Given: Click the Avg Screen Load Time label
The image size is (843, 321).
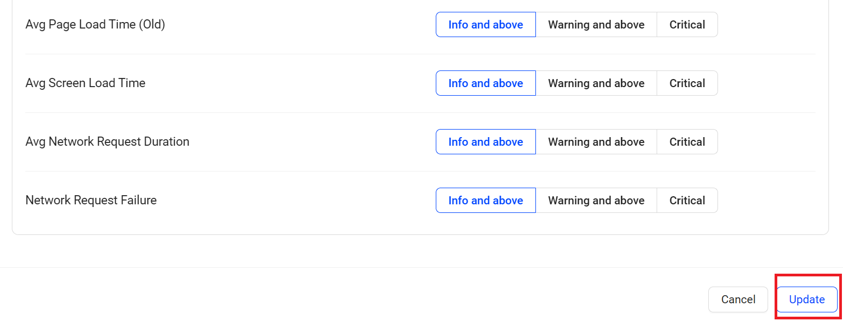Looking at the screenshot, I should click(x=85, y=83).
